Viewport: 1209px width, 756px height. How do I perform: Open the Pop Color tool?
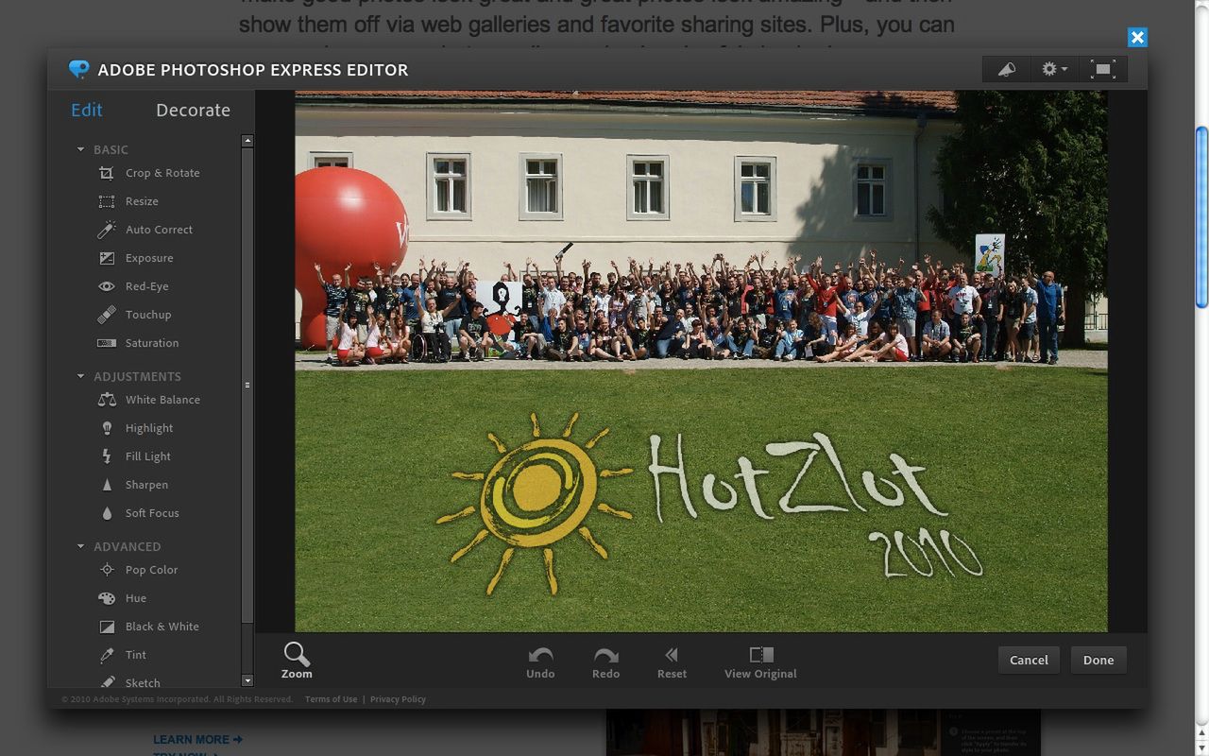point(151,570)
